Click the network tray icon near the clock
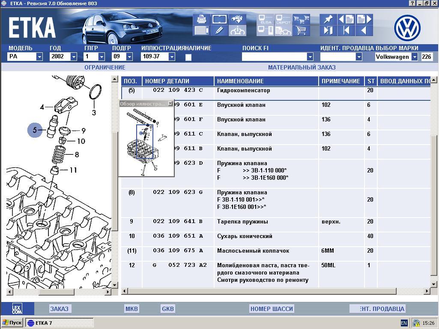 (x=416, y=323)
